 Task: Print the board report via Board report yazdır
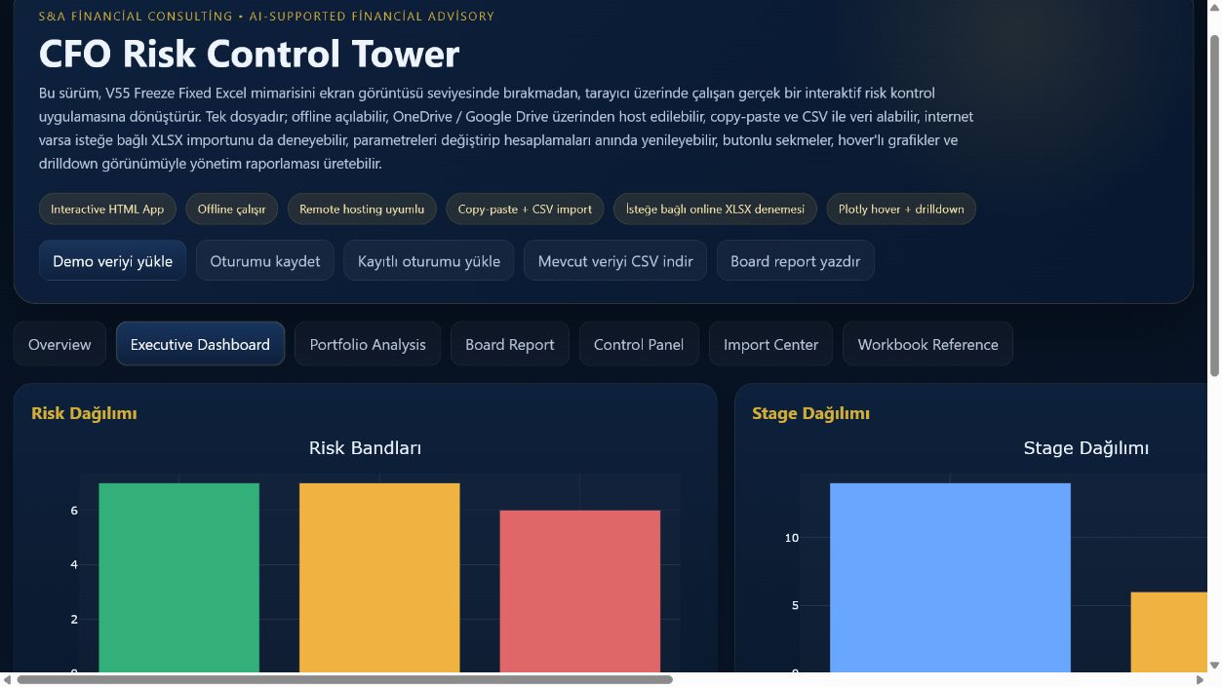pos(795,260)
